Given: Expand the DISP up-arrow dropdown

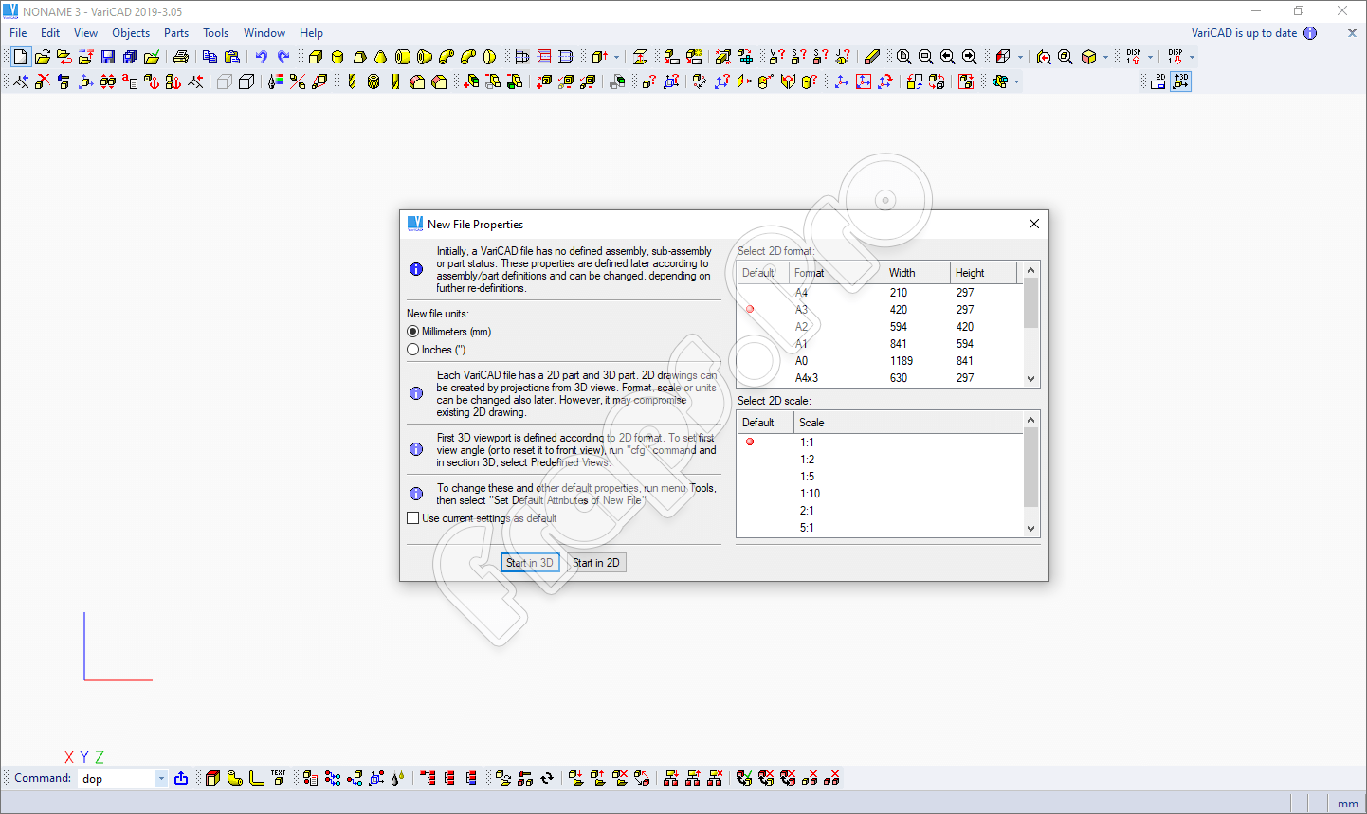Looking at the screenshot, I should [x=1150, y=58].
